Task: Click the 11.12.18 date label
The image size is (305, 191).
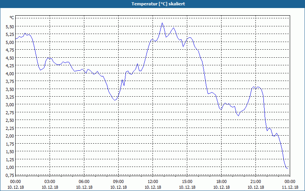Action: (290, 187)
